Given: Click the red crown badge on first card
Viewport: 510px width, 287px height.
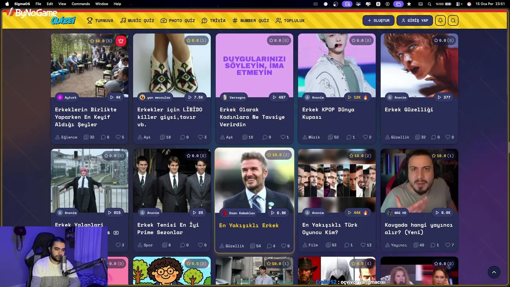Looking at the screenshot, I should click(x=121, y=41).
